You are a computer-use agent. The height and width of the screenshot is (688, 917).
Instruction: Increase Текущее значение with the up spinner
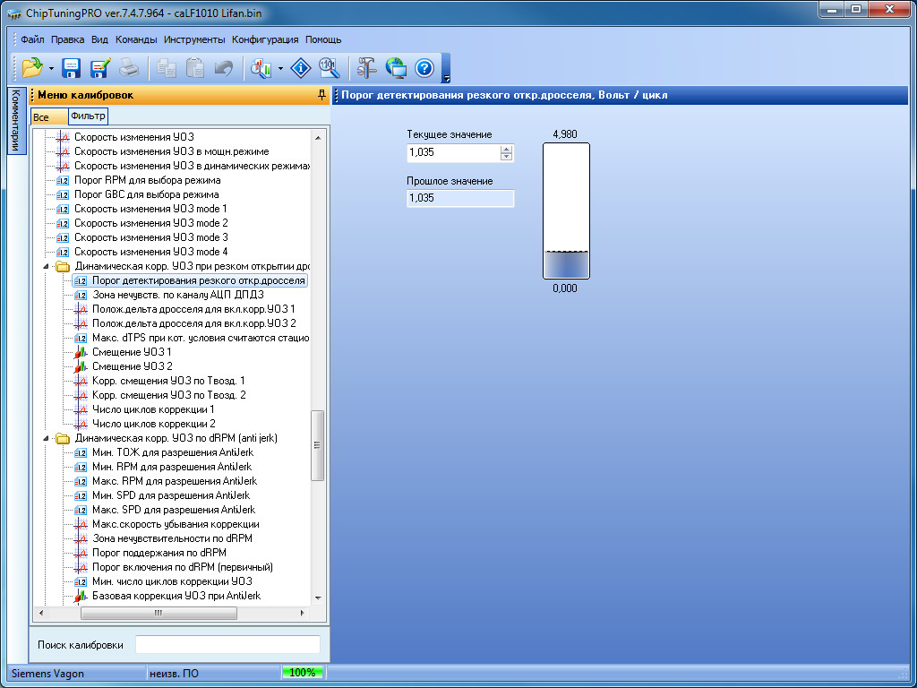tap(507, 149)
